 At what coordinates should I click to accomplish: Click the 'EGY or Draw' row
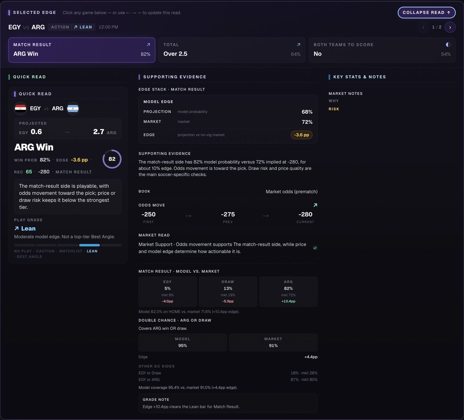click(x=228, y=373)
